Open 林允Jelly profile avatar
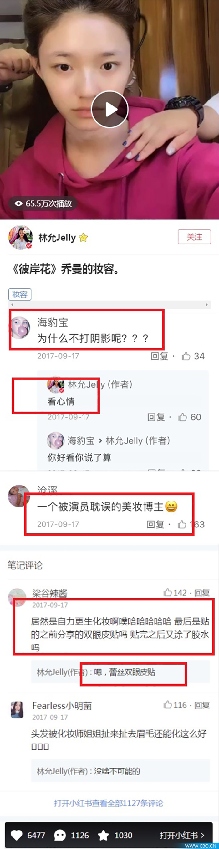This screenshot has height=849, width=219. (x=20, y=238)
